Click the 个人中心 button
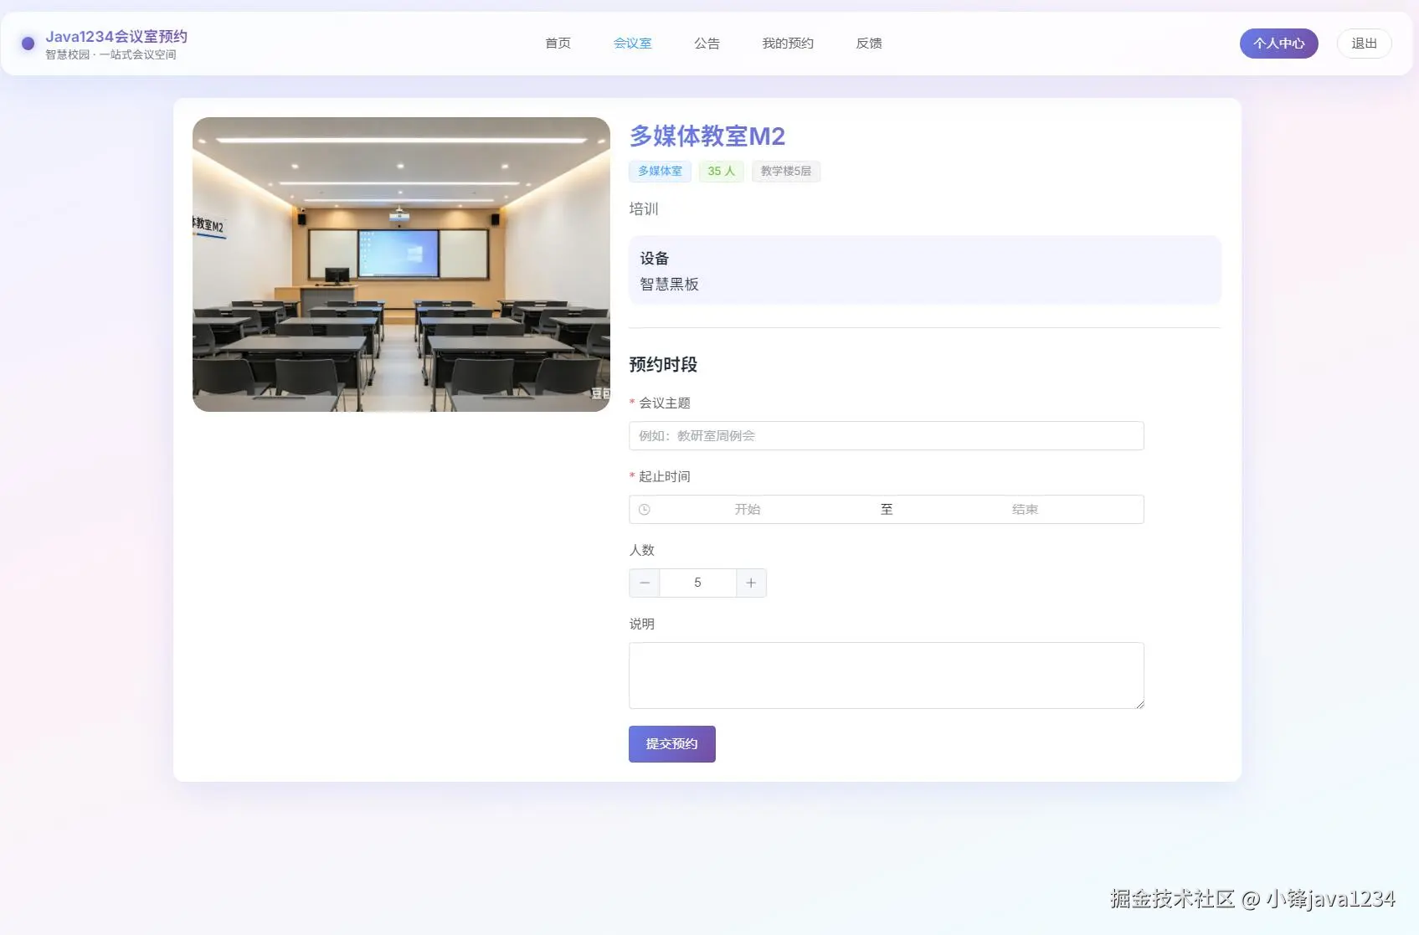This screenshot has width=1419, height=935. click(1278, 44)
